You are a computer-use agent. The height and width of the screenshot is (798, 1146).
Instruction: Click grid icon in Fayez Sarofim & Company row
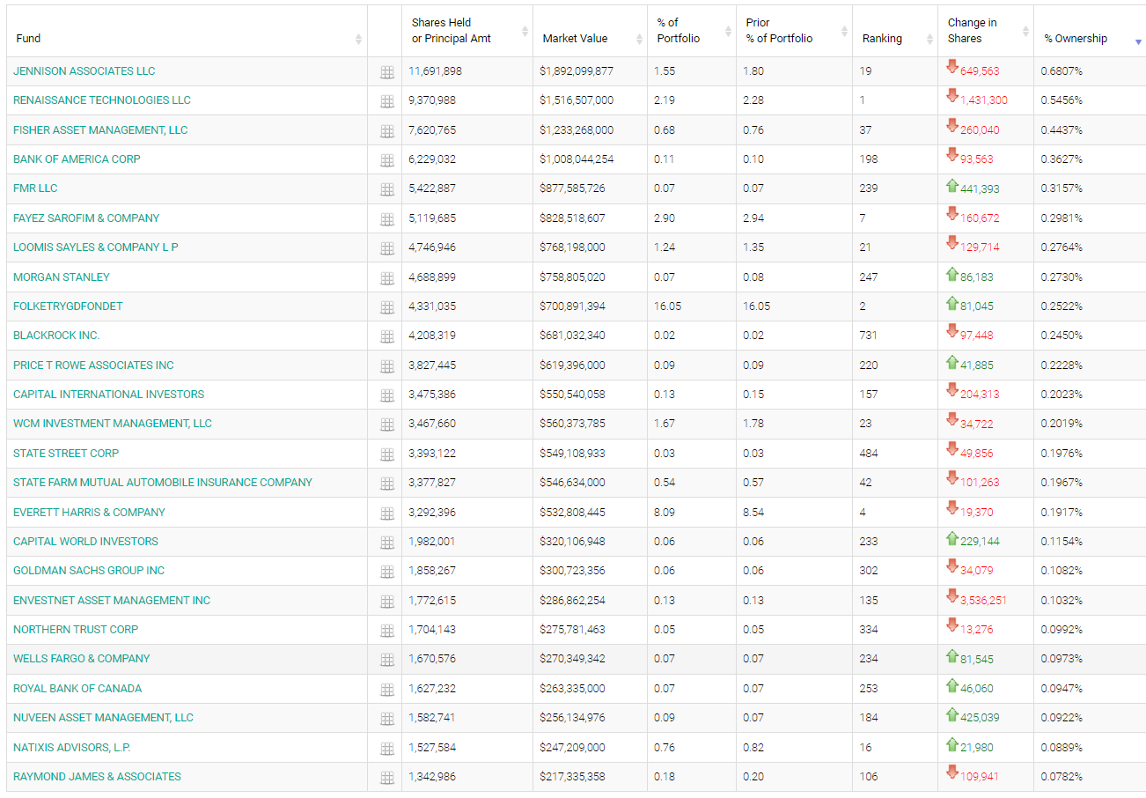click(x=387, y=219)
